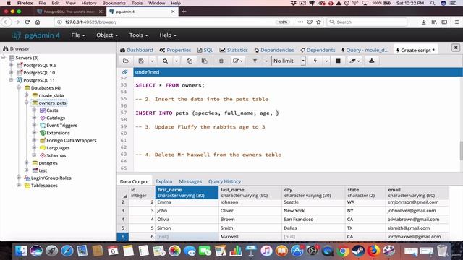463x260 pixels.
Task: Open the pgAdmin File menu
Action: point(78,35)
